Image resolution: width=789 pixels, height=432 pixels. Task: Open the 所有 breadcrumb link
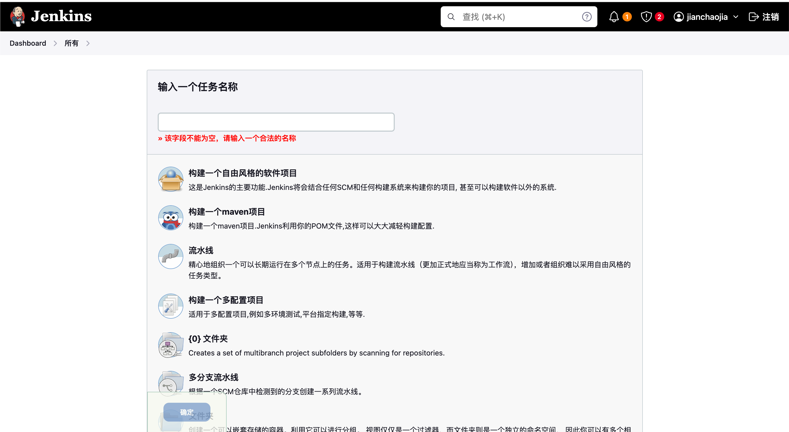pos(71,43)
